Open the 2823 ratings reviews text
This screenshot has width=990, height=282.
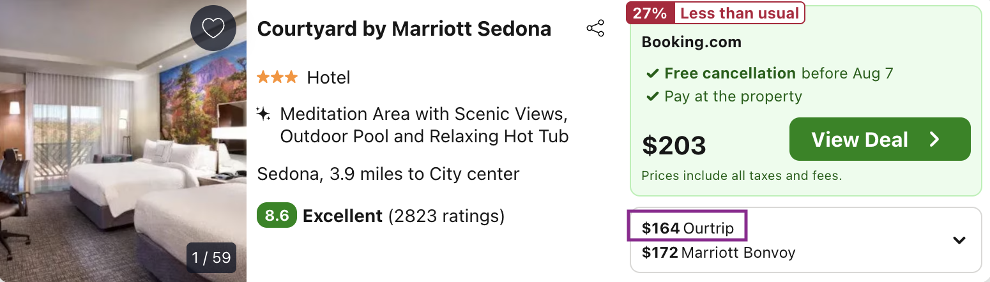coord(446,216)
